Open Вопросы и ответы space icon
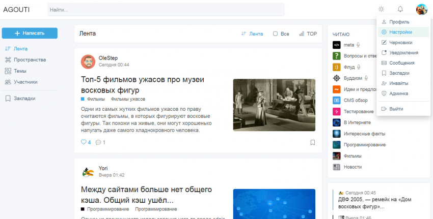This screenshot has width=433, height=219. (x=336, y=56)
